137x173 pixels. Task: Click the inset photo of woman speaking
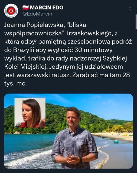click(30, 113)
